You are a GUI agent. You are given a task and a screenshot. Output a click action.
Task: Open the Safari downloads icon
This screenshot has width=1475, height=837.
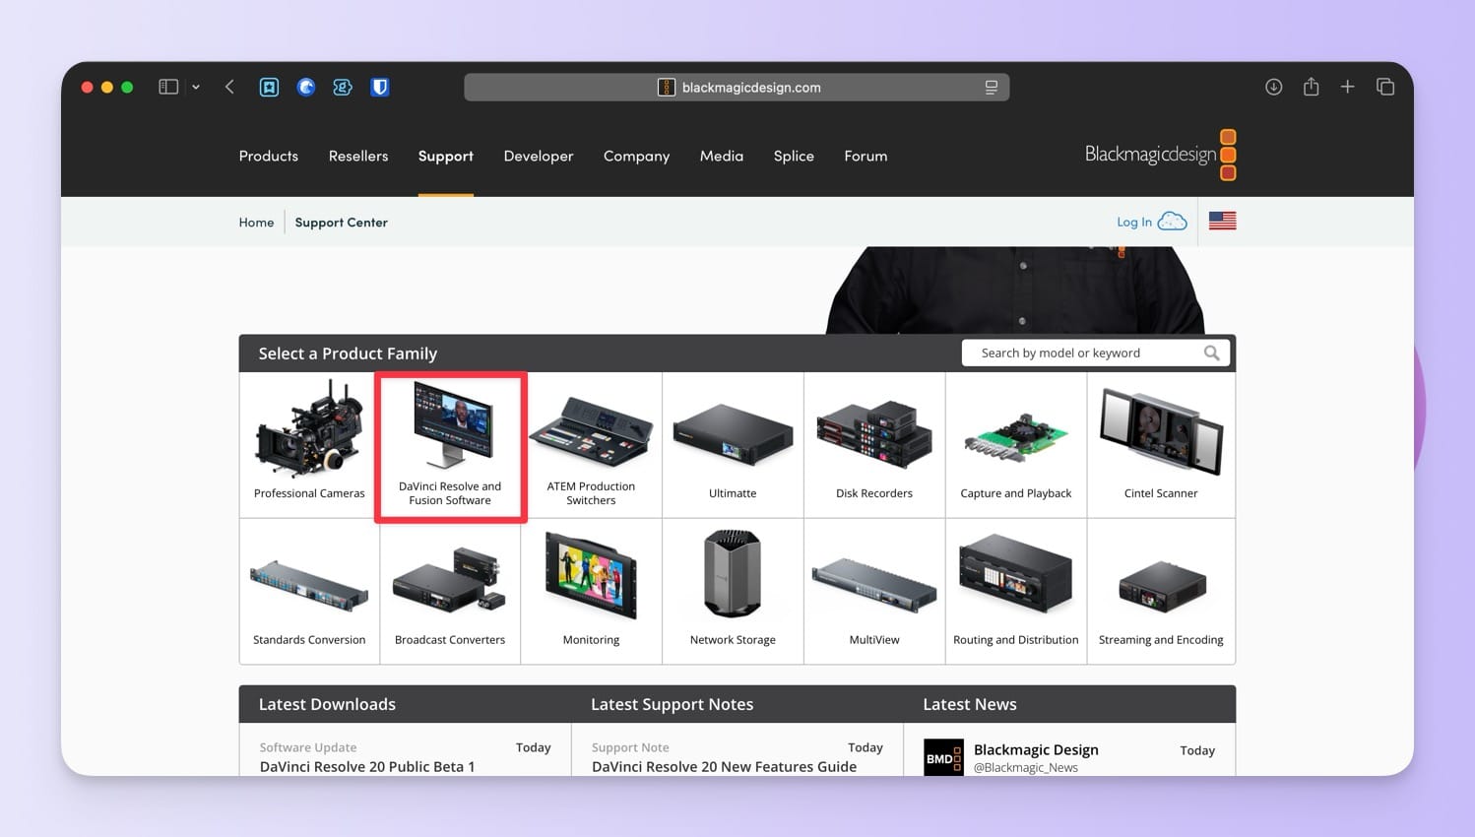tap(1273, 87)
